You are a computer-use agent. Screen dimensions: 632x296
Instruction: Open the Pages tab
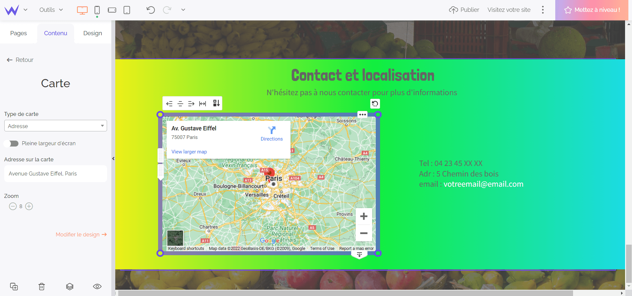18,33
